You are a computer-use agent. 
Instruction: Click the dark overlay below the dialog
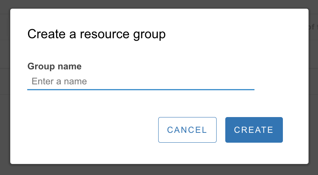(158, 170)
